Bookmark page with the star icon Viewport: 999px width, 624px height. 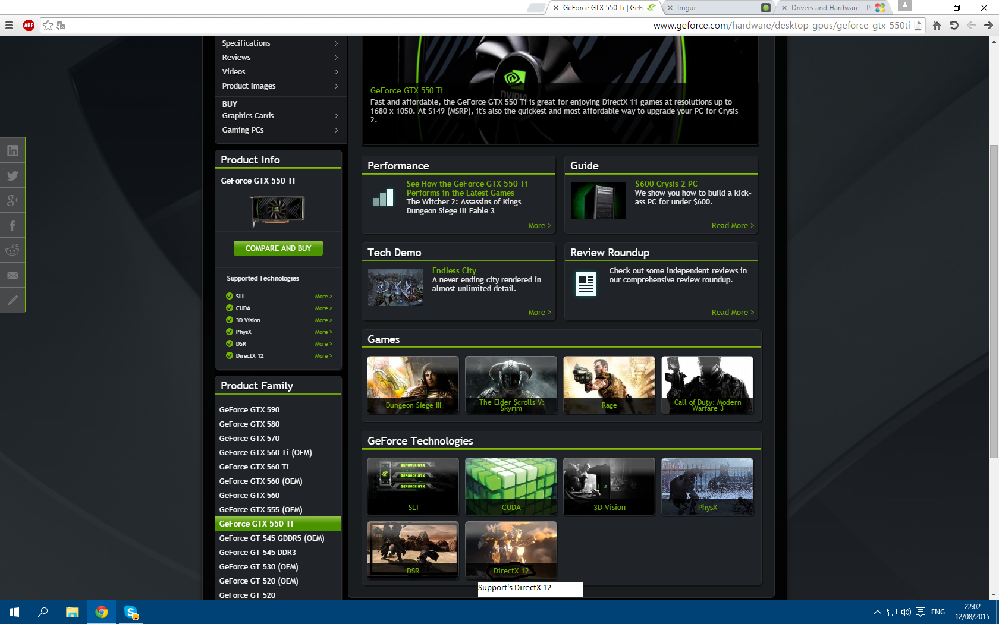click(48, 25)
